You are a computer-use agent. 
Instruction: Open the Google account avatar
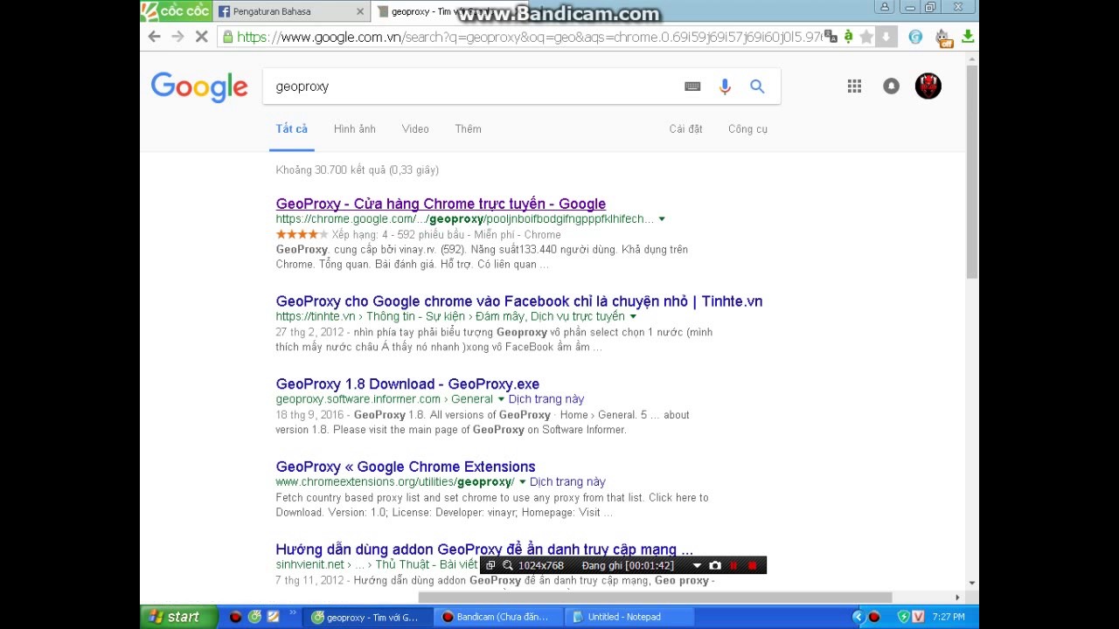coord(928,86)
